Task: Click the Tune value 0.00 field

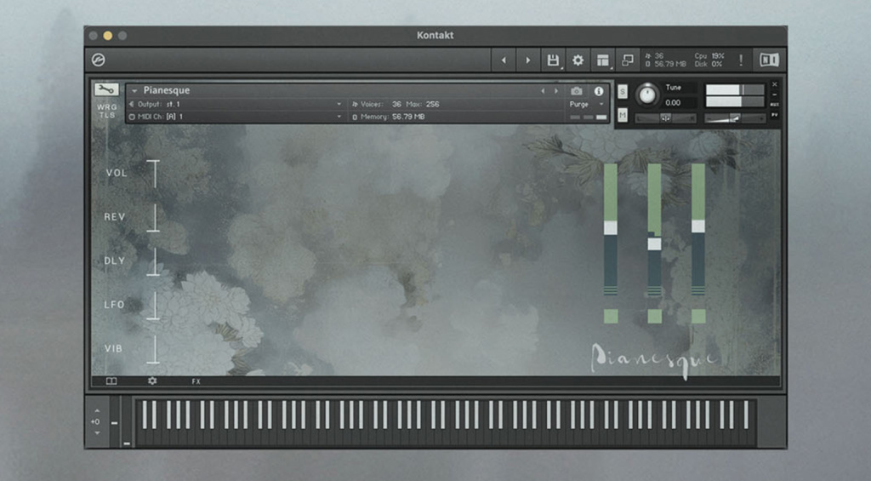Action: [680, 103]
